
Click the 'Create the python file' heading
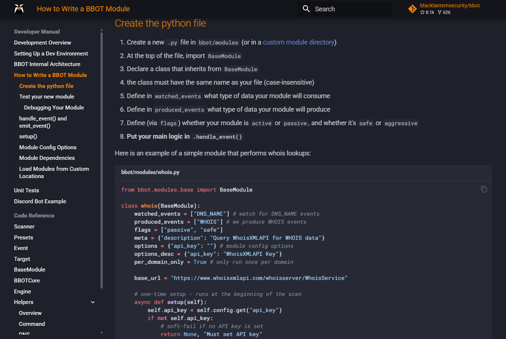(161, 23)
